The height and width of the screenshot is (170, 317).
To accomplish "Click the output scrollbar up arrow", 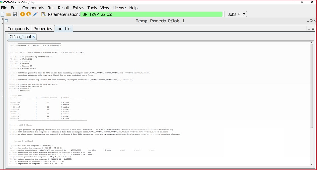I will pyautogui.click(x=311, y=43).
